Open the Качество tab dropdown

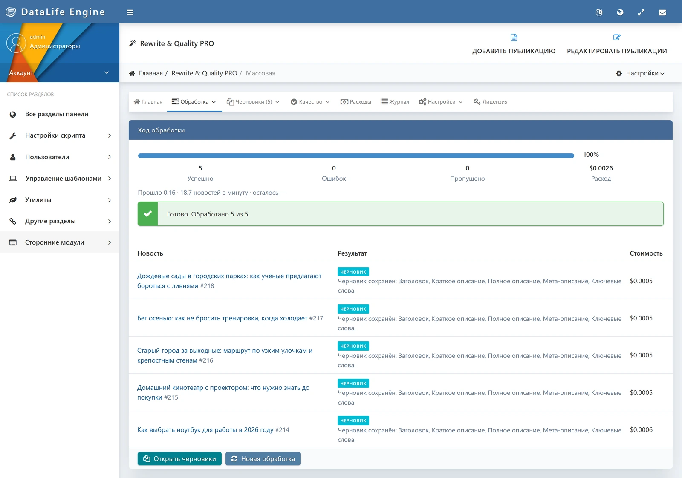(310, 102)
